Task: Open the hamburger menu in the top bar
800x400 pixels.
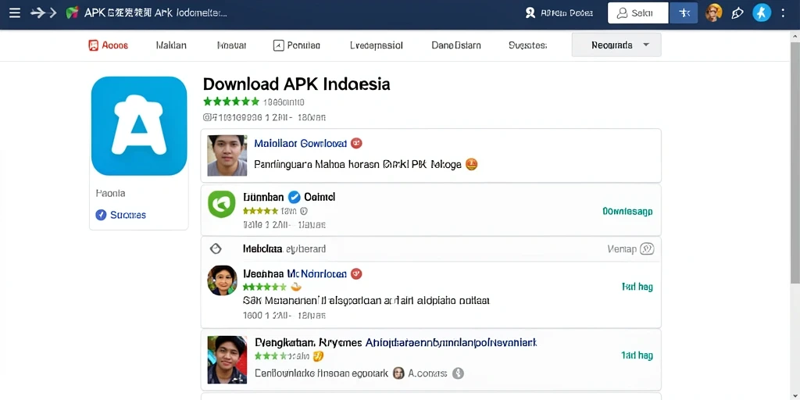Action: pos(15,12)
